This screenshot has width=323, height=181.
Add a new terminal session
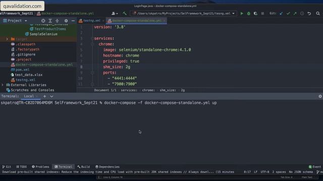click(x=44, y=96)
